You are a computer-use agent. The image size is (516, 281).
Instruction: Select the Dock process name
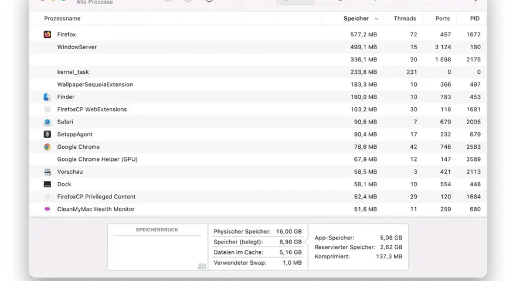tap(64, 184)
